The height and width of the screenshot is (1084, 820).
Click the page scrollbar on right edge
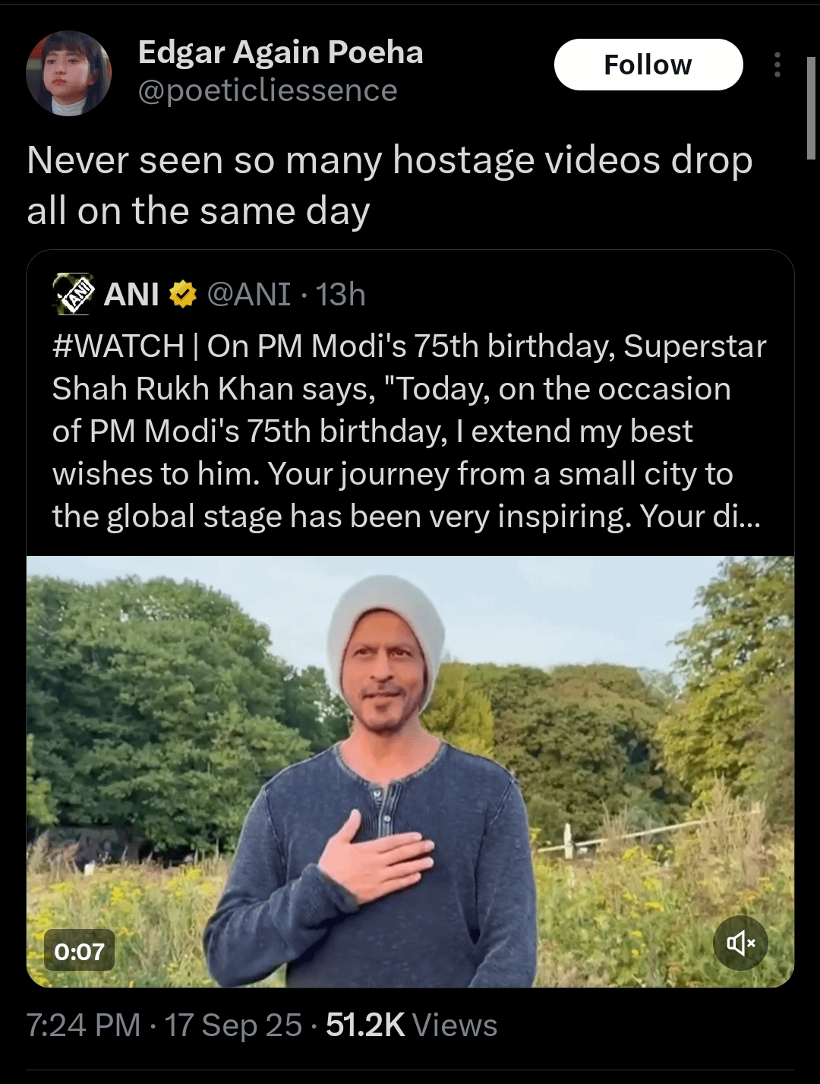[x=812, y=106]
